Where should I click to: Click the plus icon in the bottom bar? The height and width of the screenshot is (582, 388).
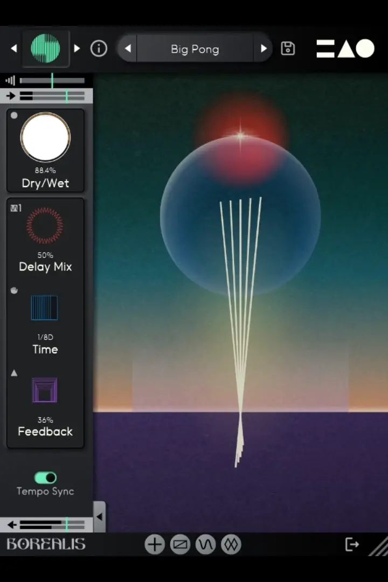[155, 544]
